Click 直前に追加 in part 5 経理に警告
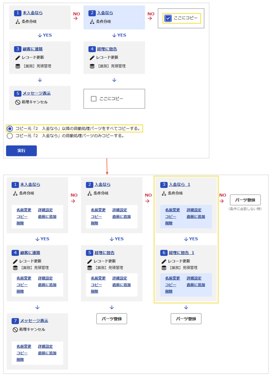 pyautogui.click(x=122, y=285)
